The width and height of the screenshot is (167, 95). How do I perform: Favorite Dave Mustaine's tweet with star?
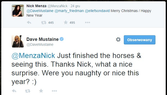[x=41, y=91]
